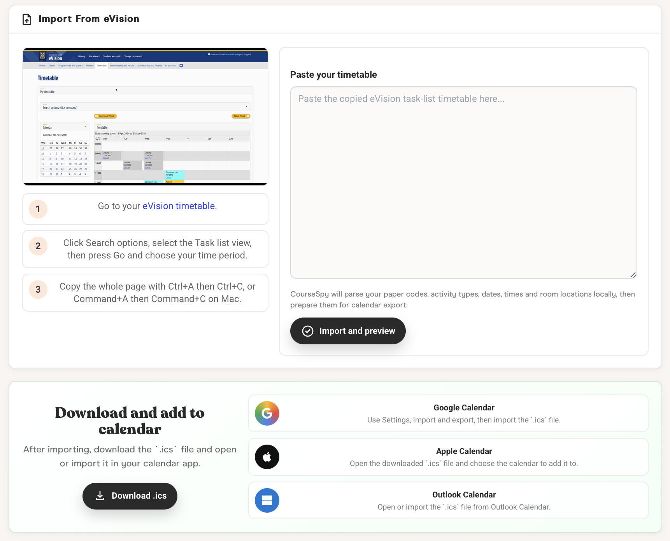The width and height of the screenshot is (670, 541).
Task: Click the Import From eVision heading
Action: coord(89,19)
